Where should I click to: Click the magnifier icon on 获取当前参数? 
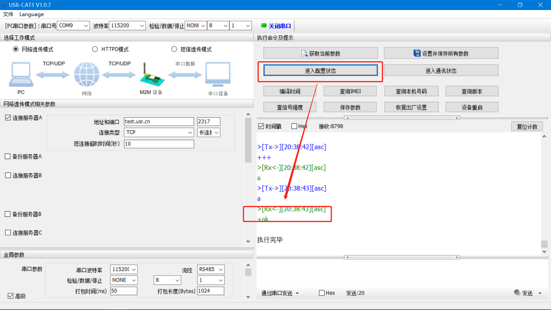304,53
